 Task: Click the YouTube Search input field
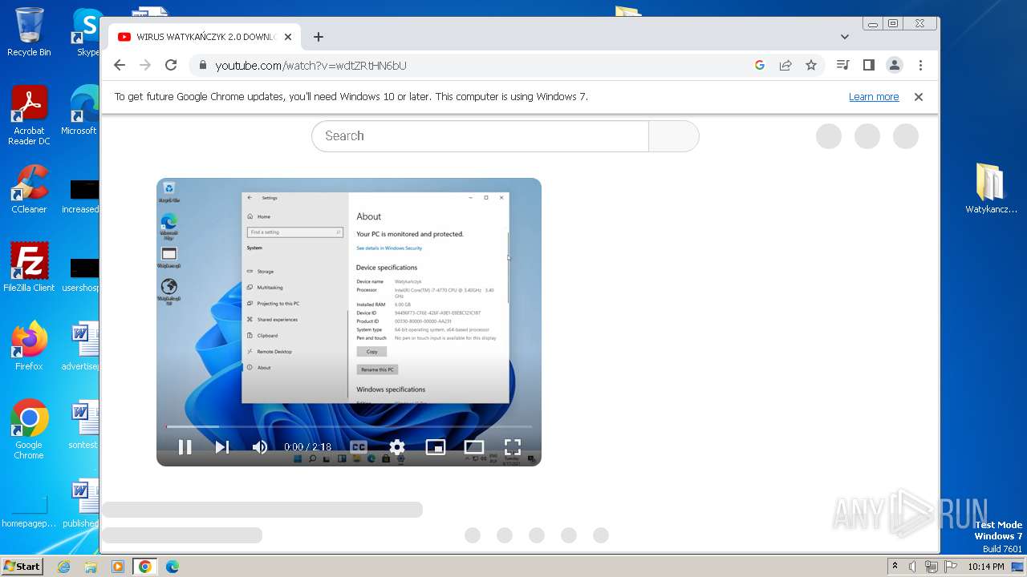click(x=480, y=136)
